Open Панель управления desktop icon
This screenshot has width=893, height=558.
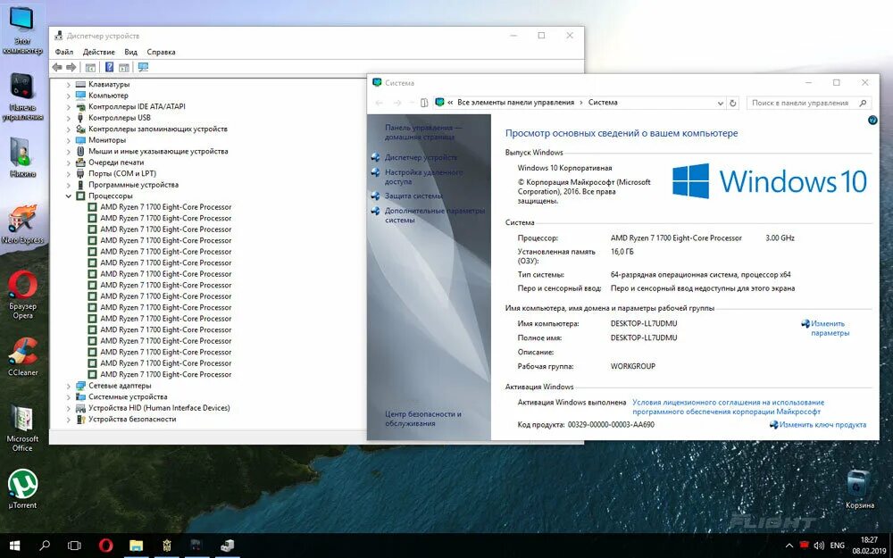click(22, 96)
